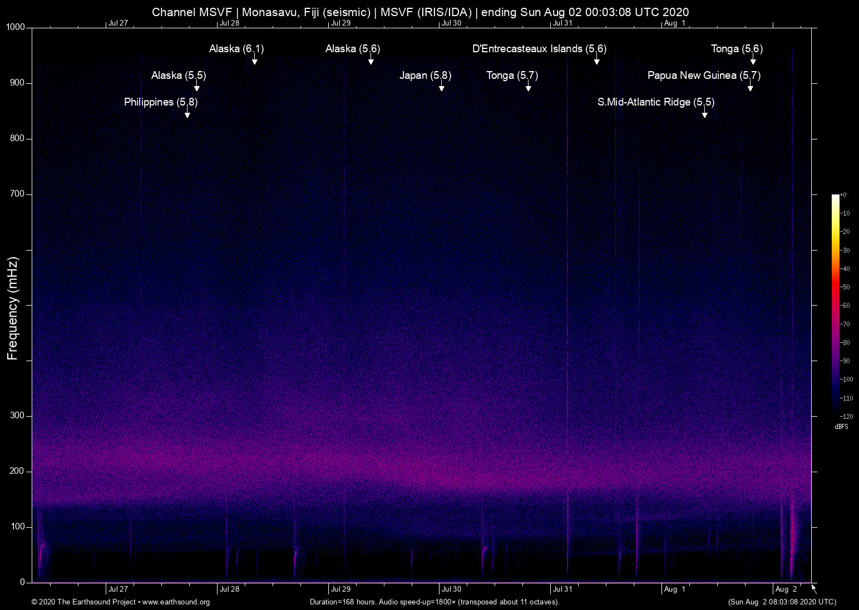Click the 100 frequency axis tick label

pos(18,527)
